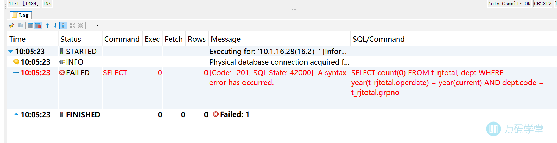The image size is (557, 143).
Task: Clear the log with the trash icon
Action: [30, 25]
